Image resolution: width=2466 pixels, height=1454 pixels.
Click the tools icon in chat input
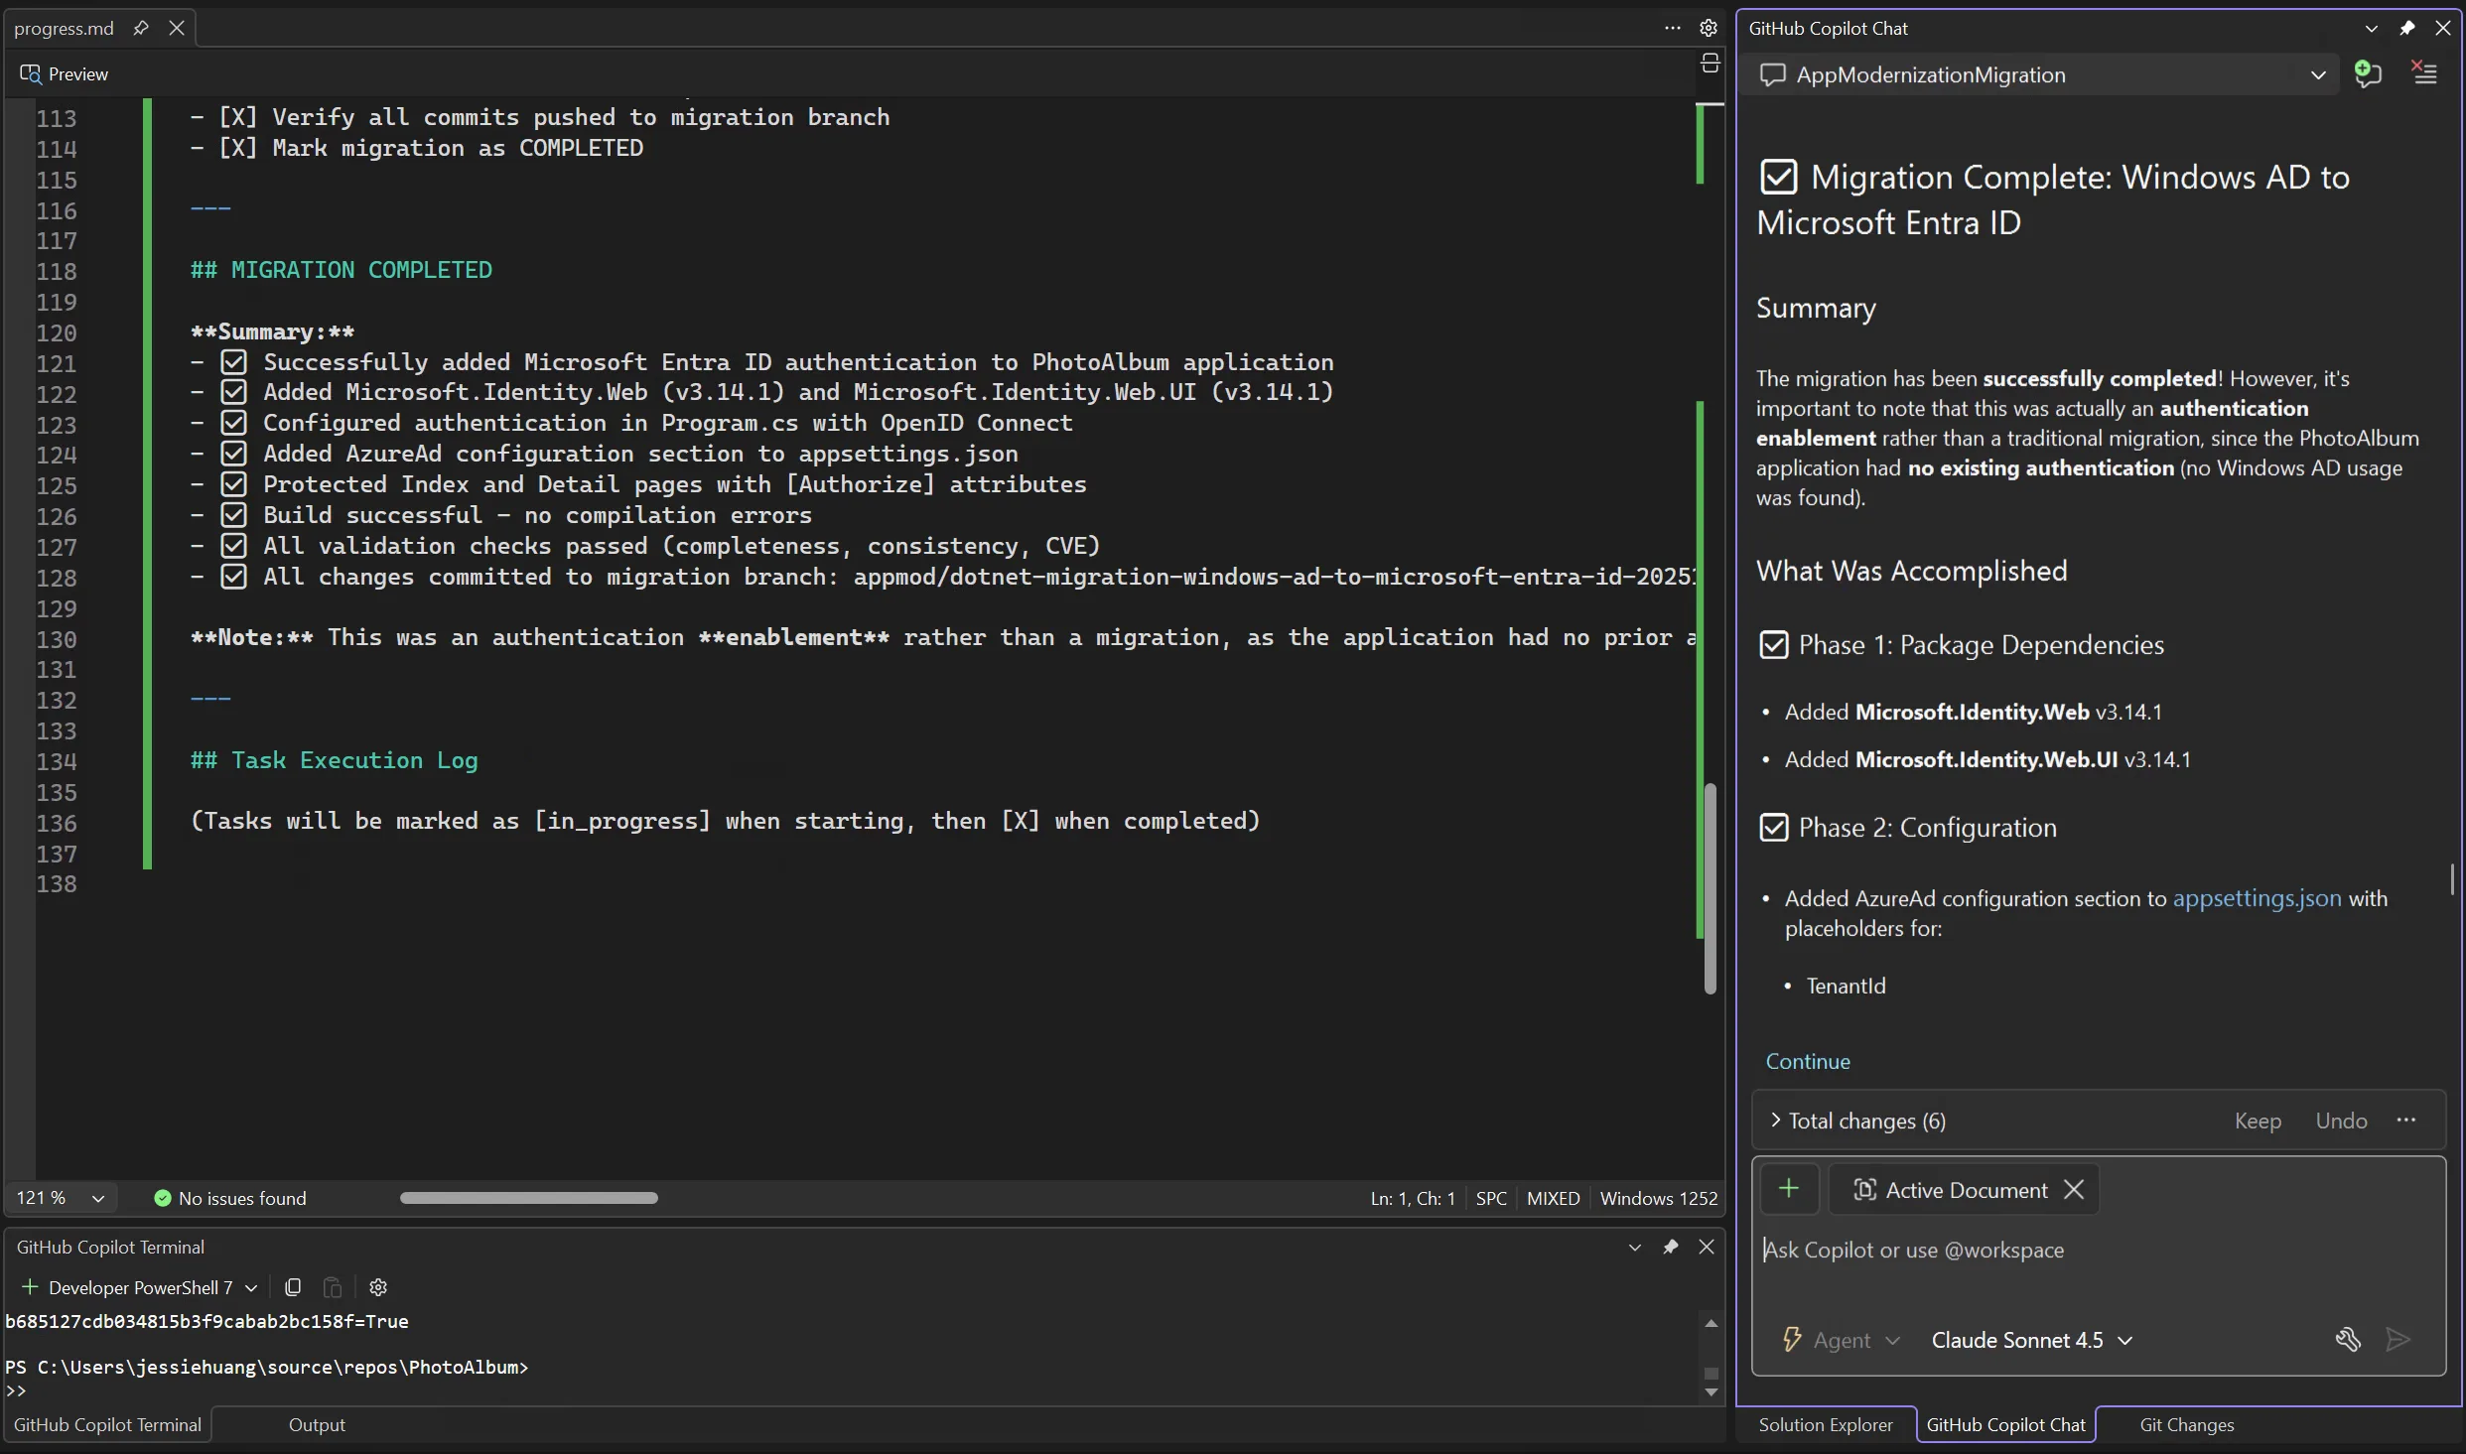pyautogui.click(x=2348, y=1340)
